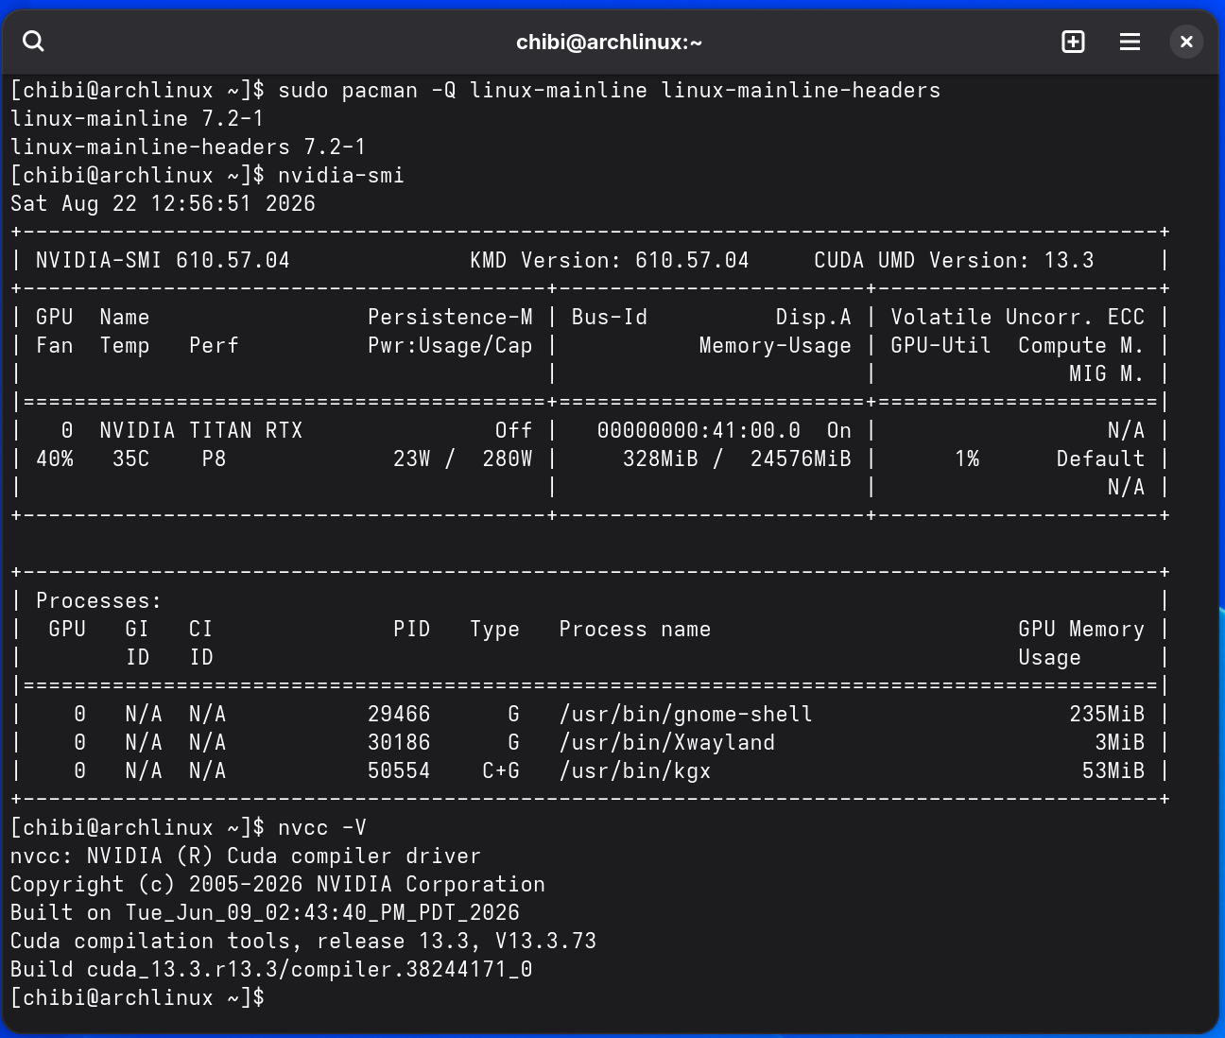Click the 'nvidia-smi' command text
The width and height of the screenshot is (1225, 1038).
pos(341,176)
